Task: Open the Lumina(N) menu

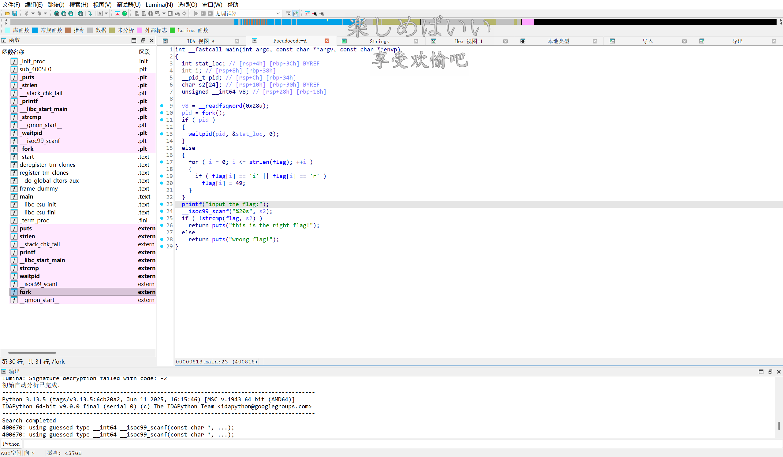Action: pyautogui.click(x=159, y=5)
